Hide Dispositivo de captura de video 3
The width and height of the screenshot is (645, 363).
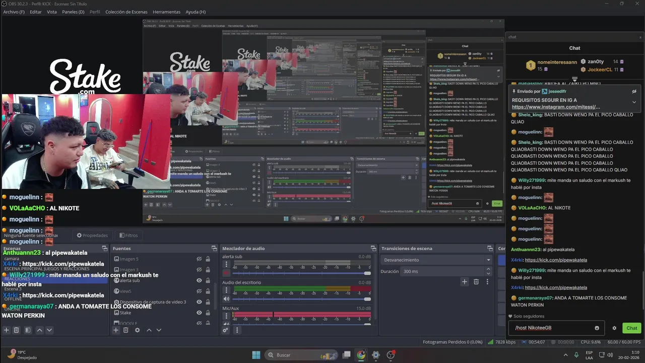point(199,302)
